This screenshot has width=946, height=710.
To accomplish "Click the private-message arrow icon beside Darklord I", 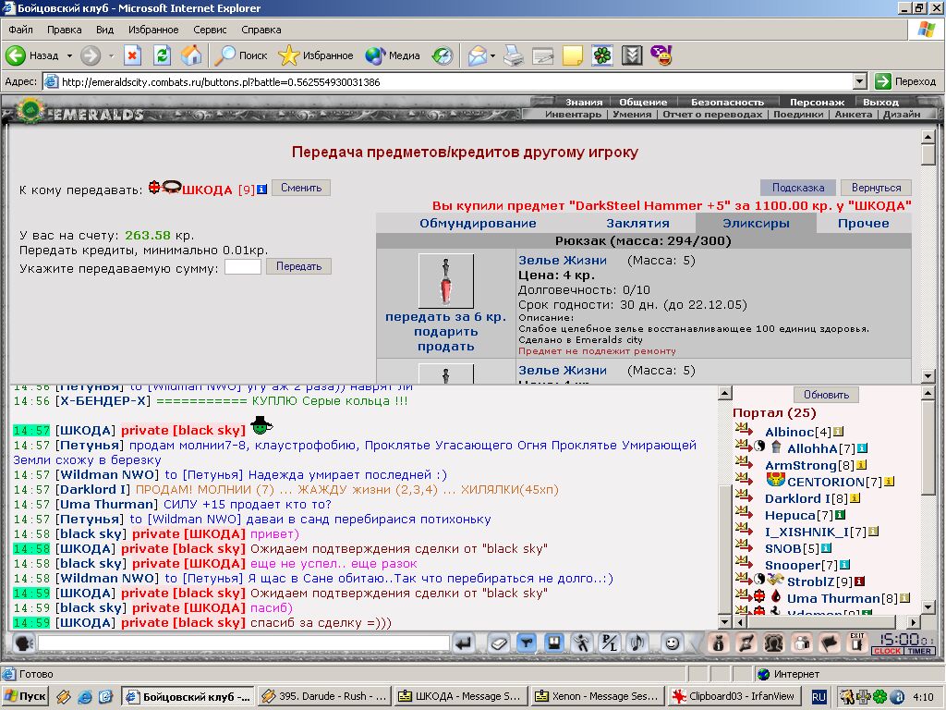I will pos(745,497).
